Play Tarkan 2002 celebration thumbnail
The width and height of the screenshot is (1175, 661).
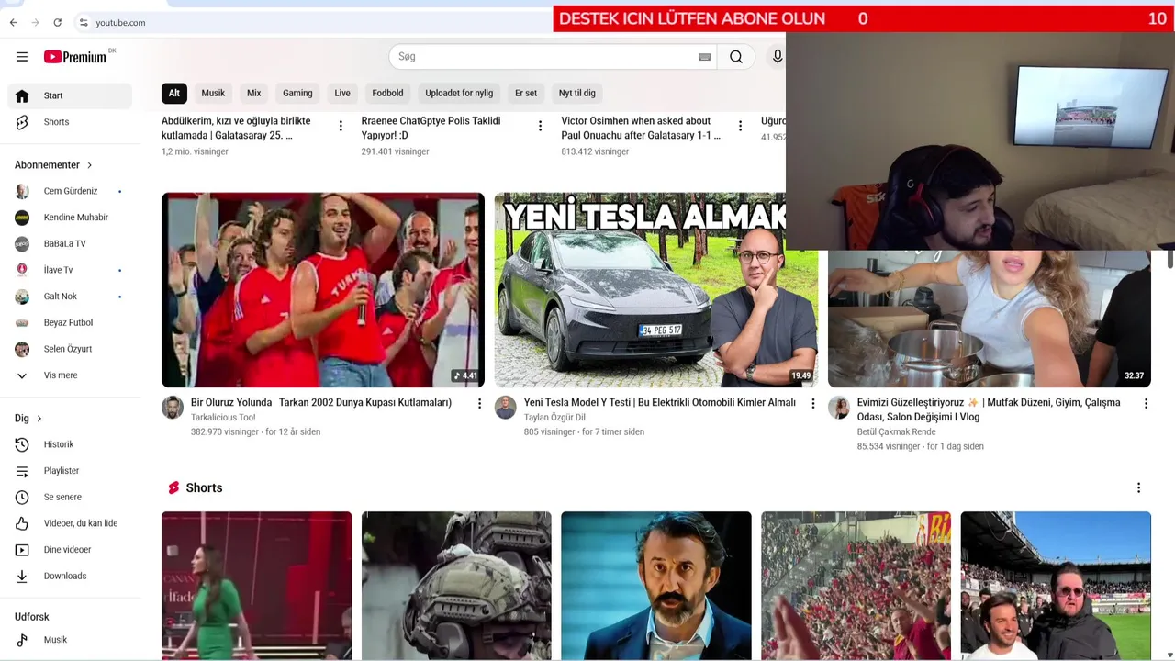point(323,290)
